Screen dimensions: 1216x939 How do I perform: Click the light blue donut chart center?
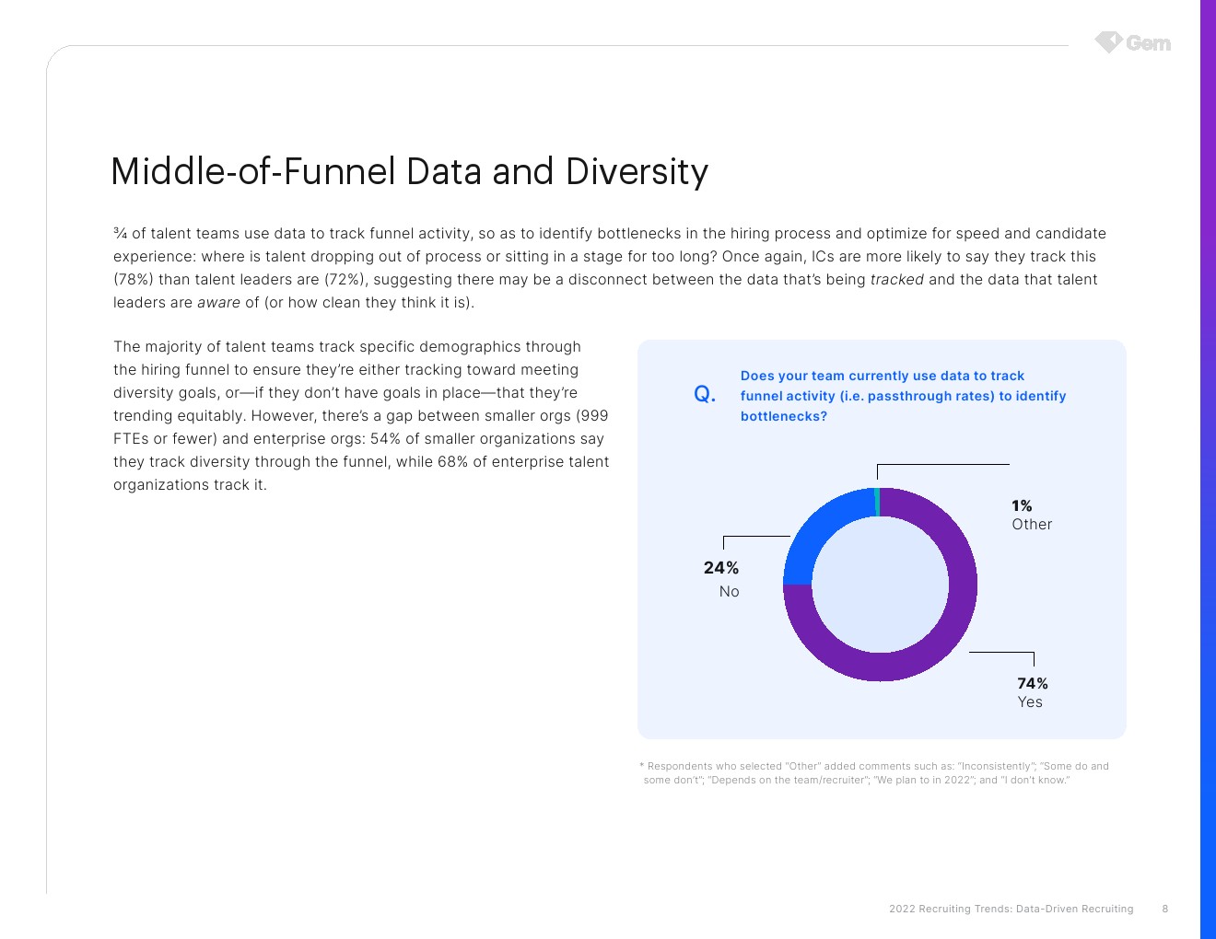pos(880,585)
